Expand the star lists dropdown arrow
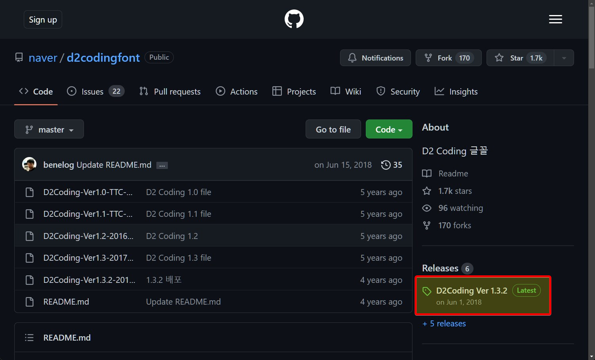The image size is (595, 360). (564, 58)
